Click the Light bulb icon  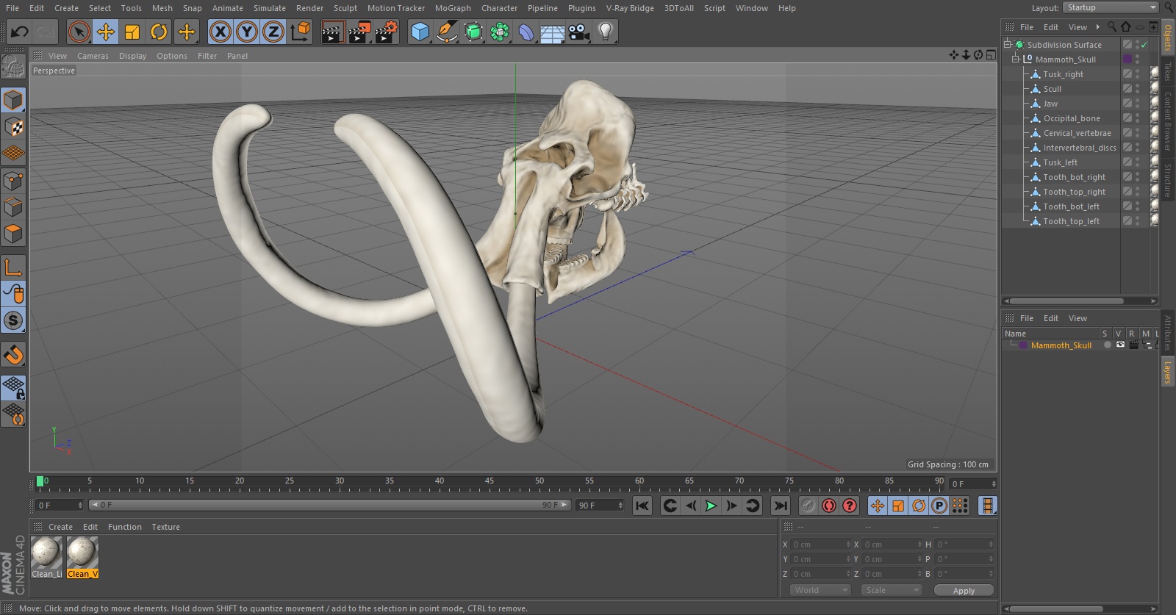coord(605,32)
